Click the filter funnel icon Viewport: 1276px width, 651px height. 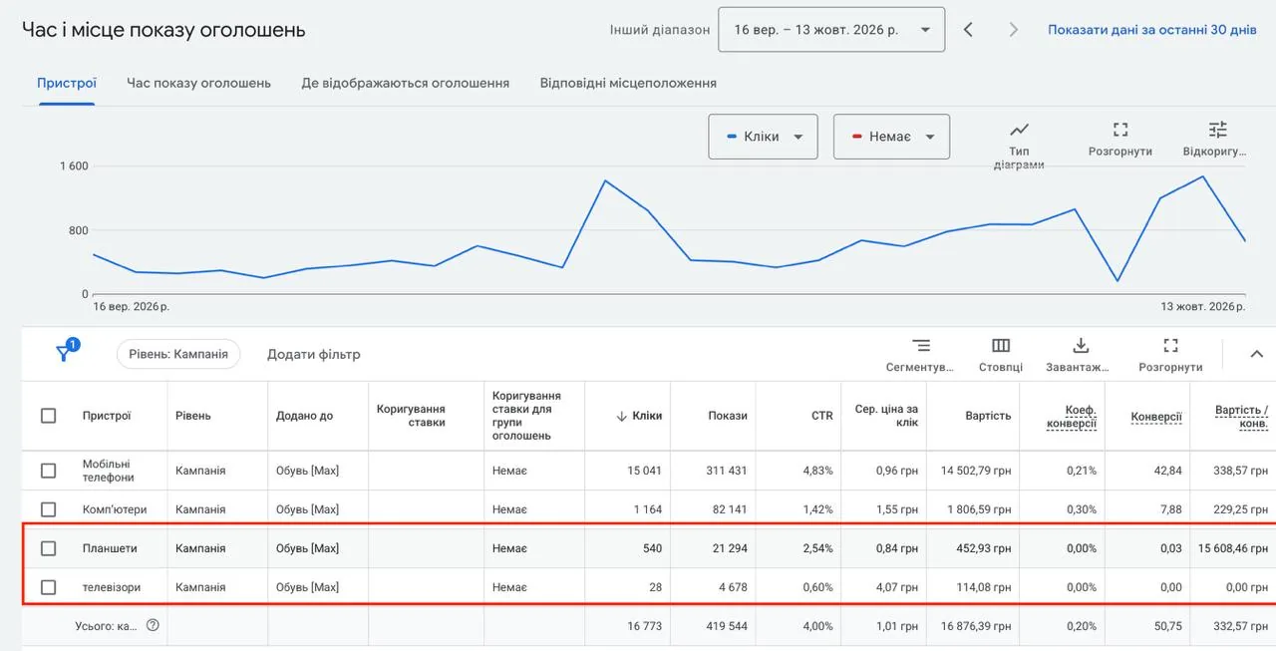tap(65, 353)
